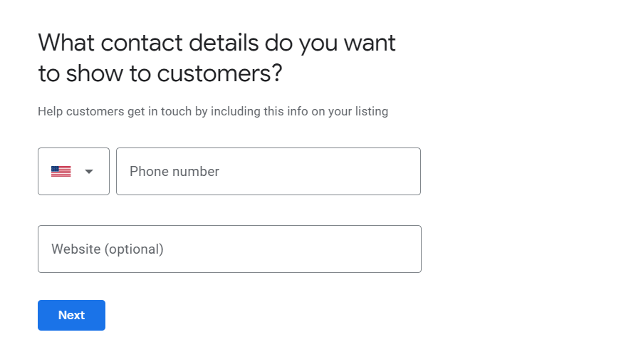Screen dimensions: 626x352
Task: Click the 'to show to customers?' heading line
Action: 160,73
